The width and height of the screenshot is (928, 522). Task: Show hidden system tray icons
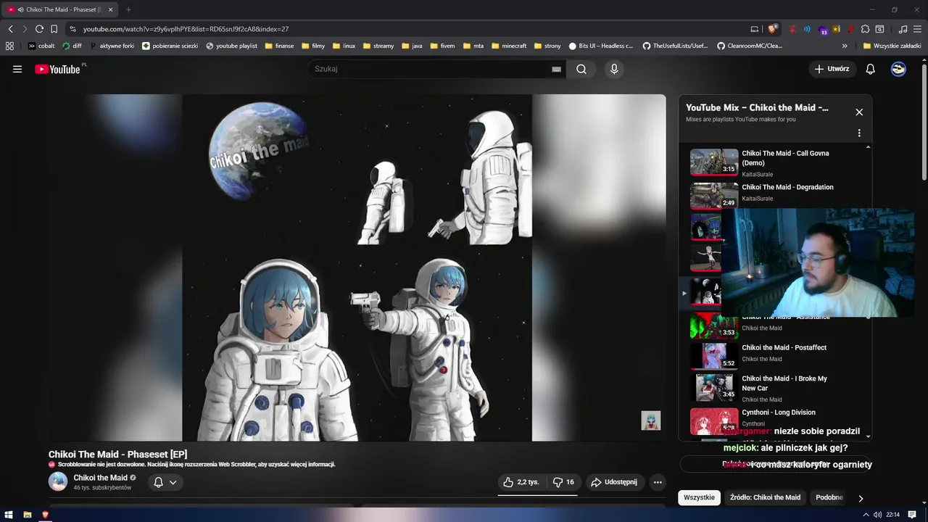click(865, 515)
